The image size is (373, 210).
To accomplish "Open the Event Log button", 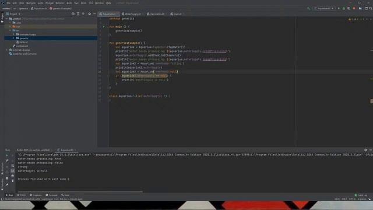I will (361, 195).
